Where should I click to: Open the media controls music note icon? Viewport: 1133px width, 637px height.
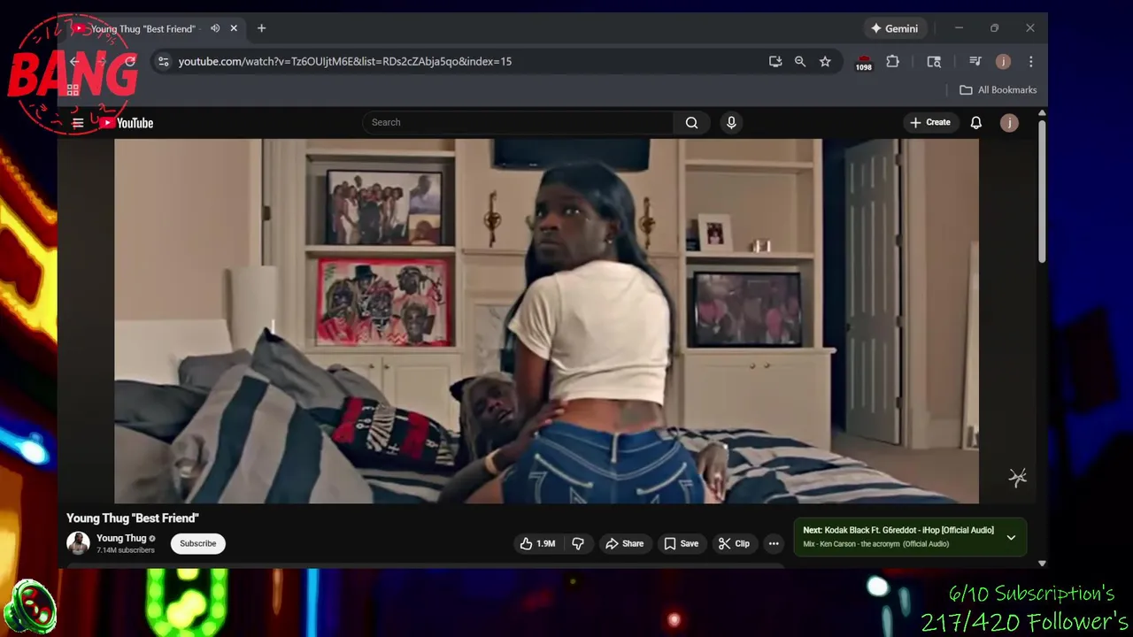coord(975,61)
